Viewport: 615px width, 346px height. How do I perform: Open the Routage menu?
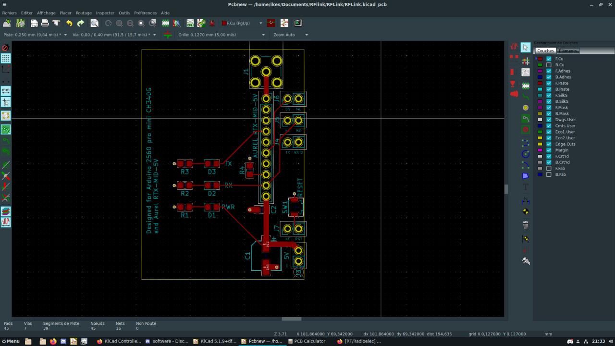pyautogui.click(x=84, y=13)
